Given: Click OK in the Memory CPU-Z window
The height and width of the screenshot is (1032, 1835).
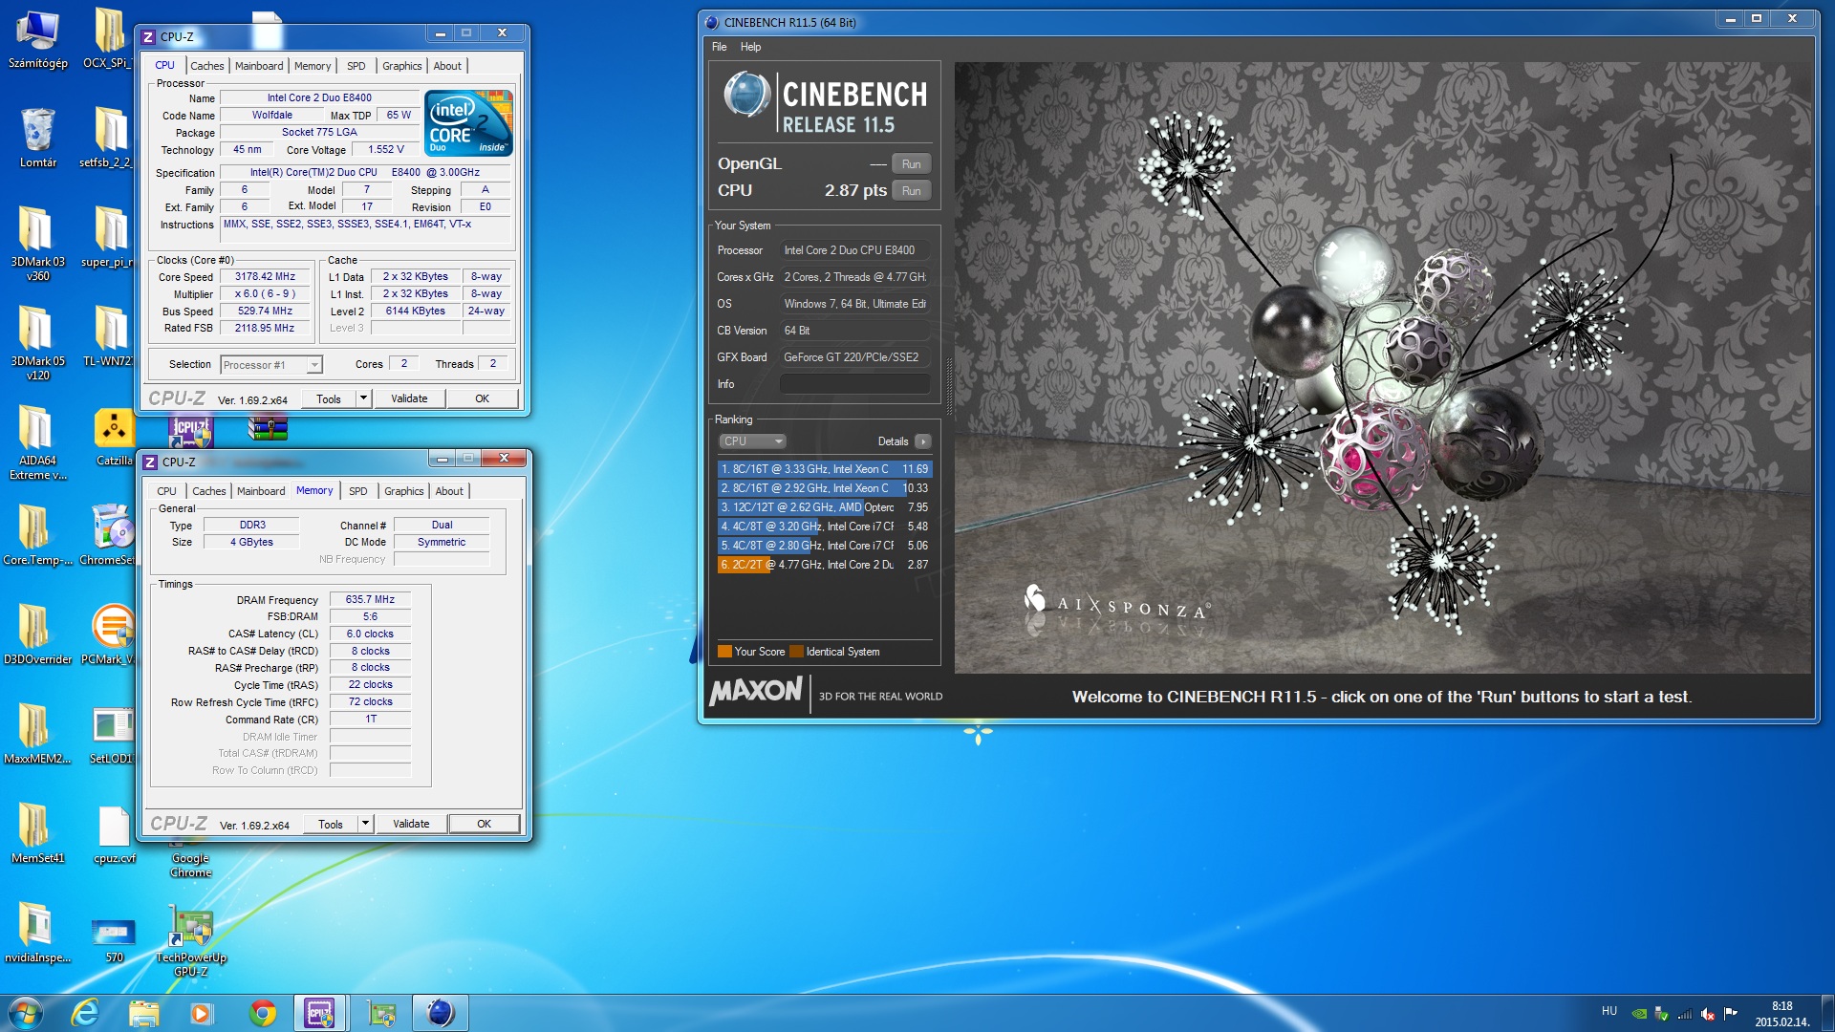Looking at the screenshot, I should tap(485, 824).
